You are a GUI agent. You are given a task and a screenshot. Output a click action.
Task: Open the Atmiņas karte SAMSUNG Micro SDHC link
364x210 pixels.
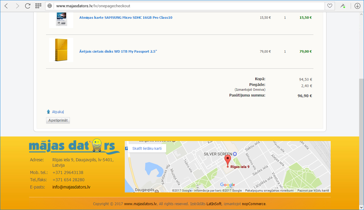coord(126,18)
